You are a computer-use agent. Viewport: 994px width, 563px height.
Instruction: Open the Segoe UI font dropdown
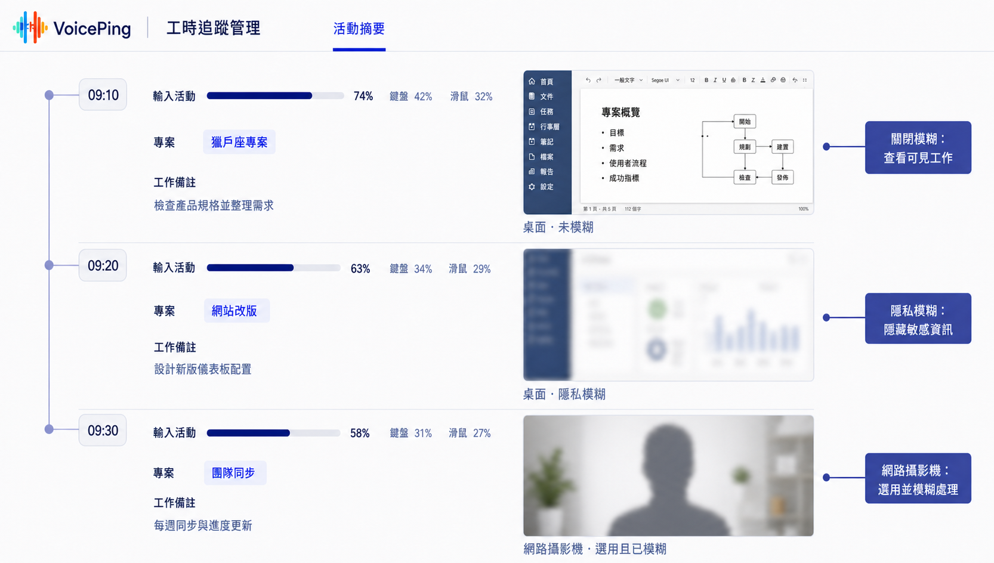(665, 80)
